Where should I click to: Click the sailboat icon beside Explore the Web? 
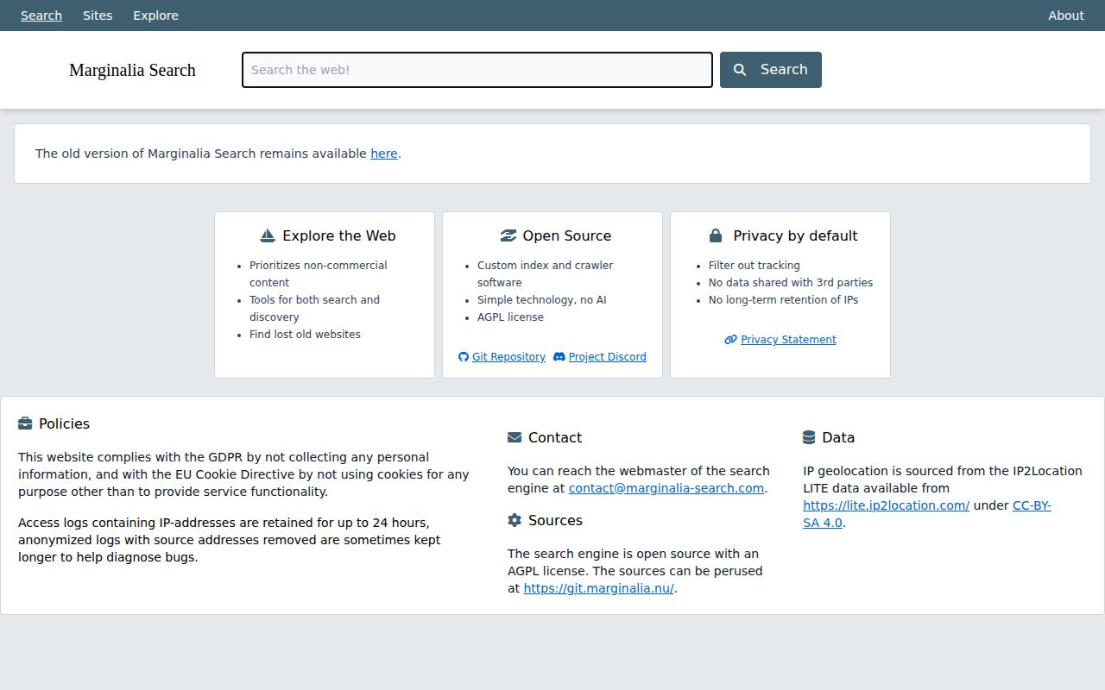(268, 235)
